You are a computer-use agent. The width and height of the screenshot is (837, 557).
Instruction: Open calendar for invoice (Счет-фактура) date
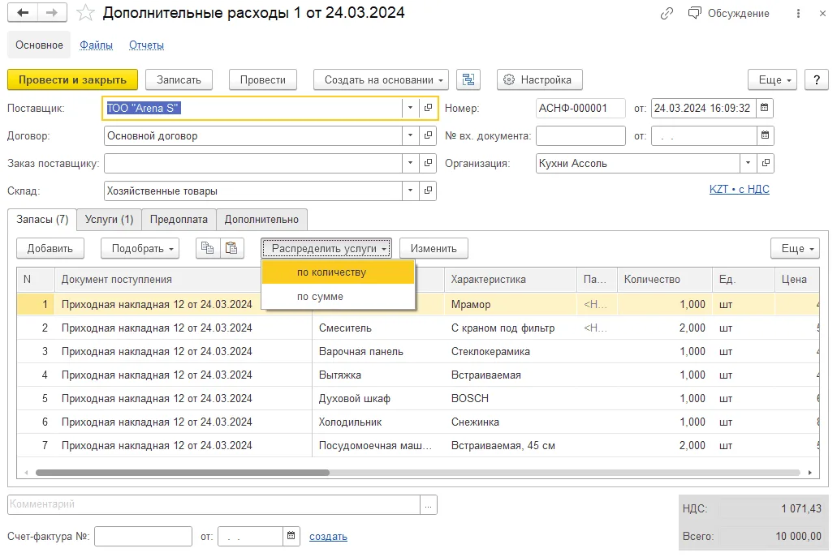coord(291,536)
